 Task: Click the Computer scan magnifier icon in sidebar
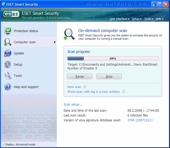[8, 42]
